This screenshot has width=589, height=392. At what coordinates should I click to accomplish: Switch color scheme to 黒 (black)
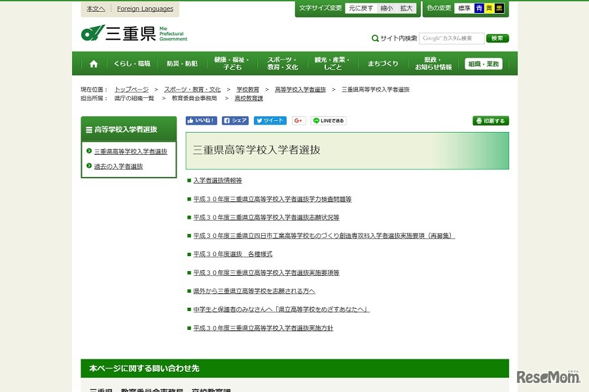pyautogui.click(x=500, y=8)
